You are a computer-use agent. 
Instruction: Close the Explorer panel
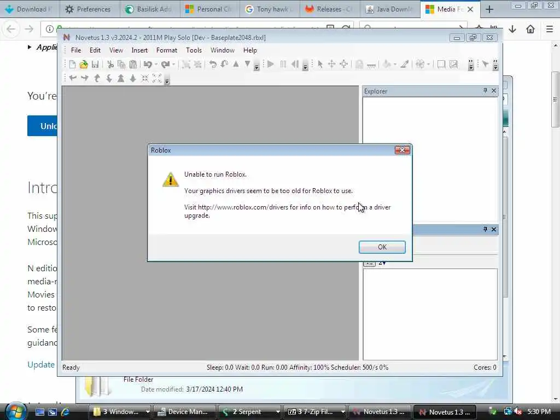[494, 91]
